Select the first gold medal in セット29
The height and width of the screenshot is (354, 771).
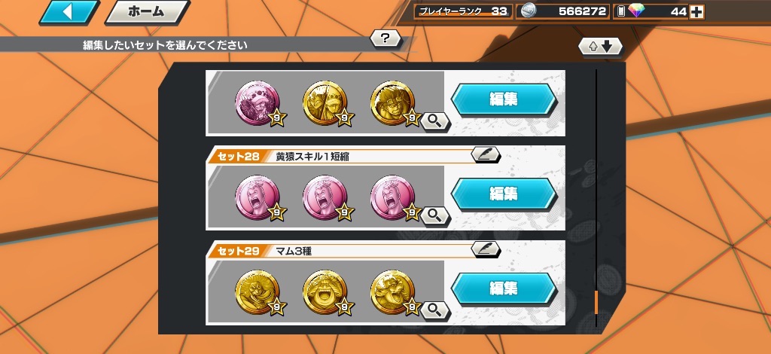tap(258, 292)
